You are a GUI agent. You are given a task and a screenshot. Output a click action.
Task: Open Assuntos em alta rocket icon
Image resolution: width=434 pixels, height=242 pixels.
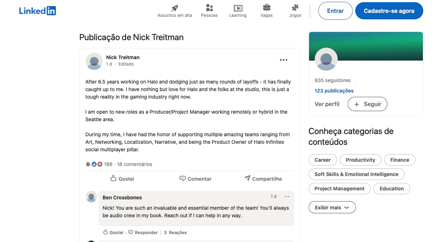pyautogui.click(x=175, y=8)
